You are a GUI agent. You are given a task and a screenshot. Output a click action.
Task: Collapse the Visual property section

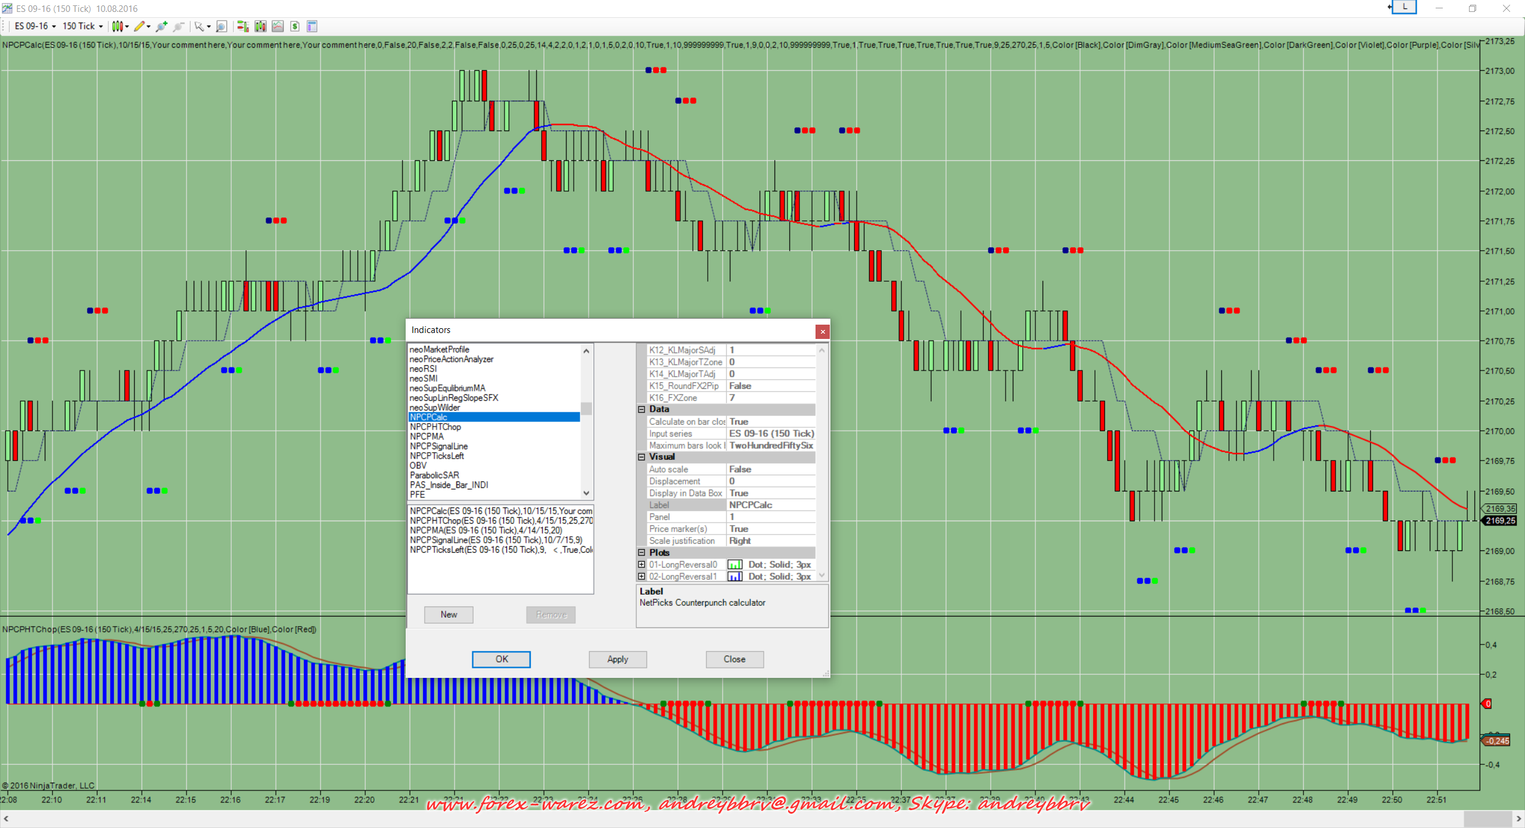coord(642,457)
